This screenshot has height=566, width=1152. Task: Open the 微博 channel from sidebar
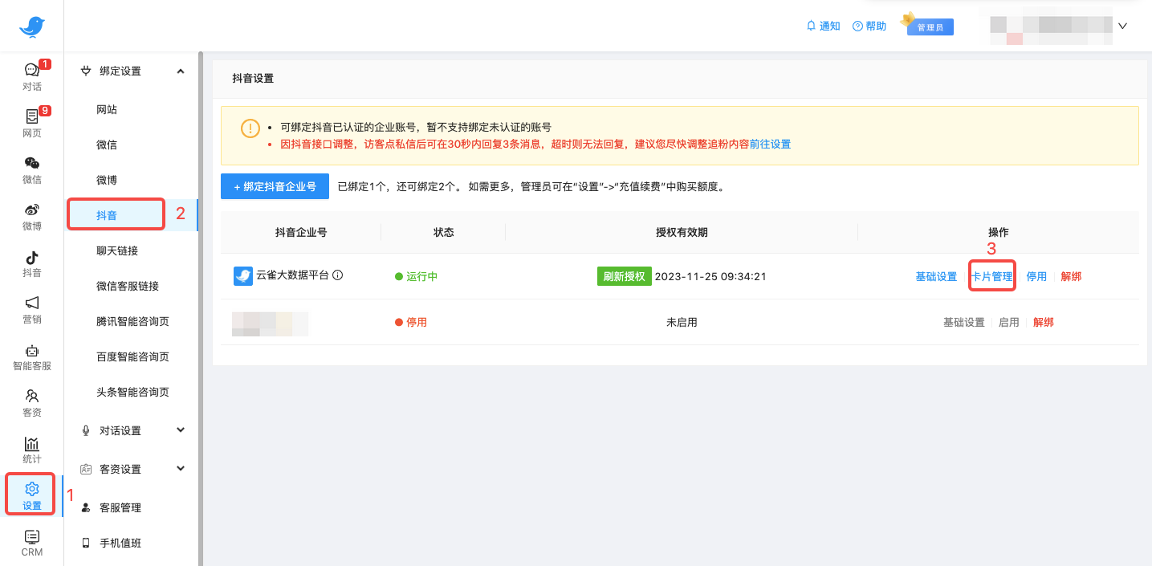32,215
